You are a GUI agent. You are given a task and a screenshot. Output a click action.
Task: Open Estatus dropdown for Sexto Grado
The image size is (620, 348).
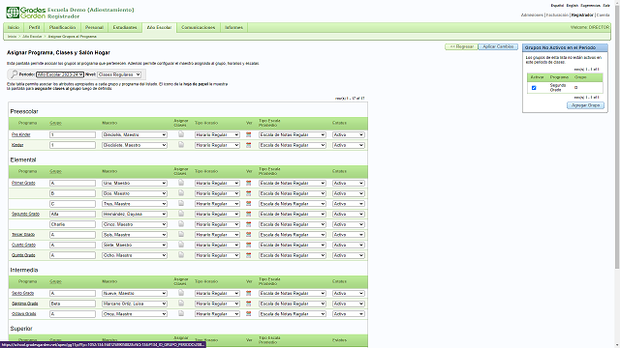point(349,293)
